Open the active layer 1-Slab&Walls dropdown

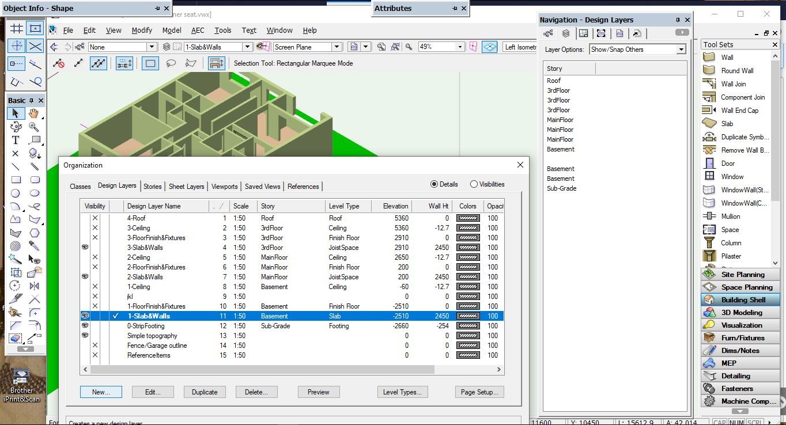pos(247,47)
